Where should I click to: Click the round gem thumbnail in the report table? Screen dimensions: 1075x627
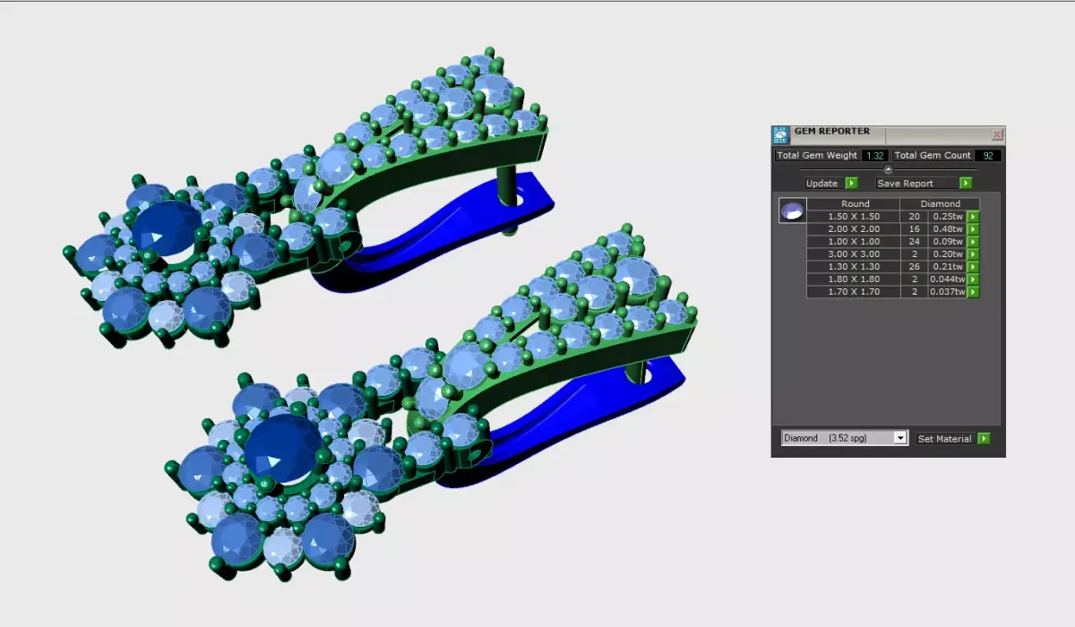793,210
